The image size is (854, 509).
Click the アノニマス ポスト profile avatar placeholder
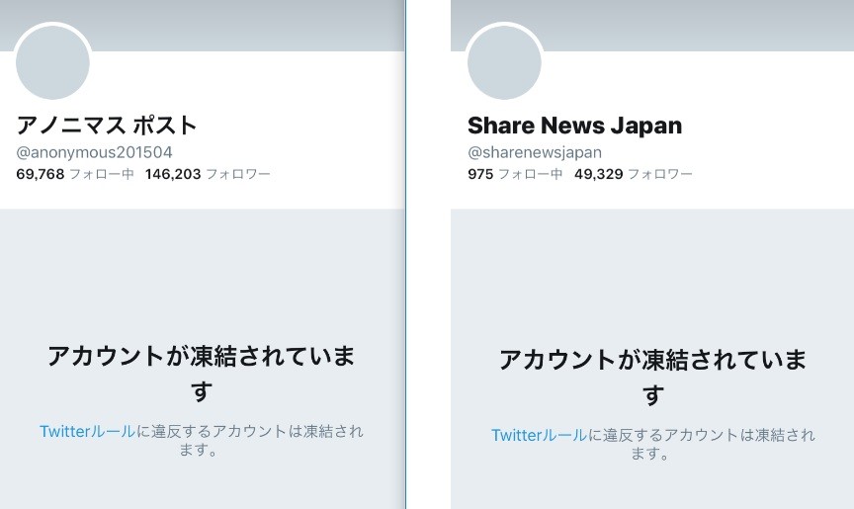pyautogui.click(x=53, y=62)
